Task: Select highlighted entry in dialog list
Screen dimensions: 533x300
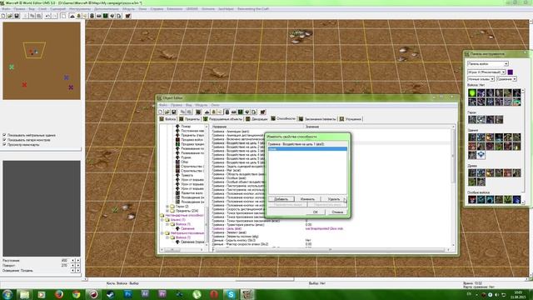Action: coord(307,149)
